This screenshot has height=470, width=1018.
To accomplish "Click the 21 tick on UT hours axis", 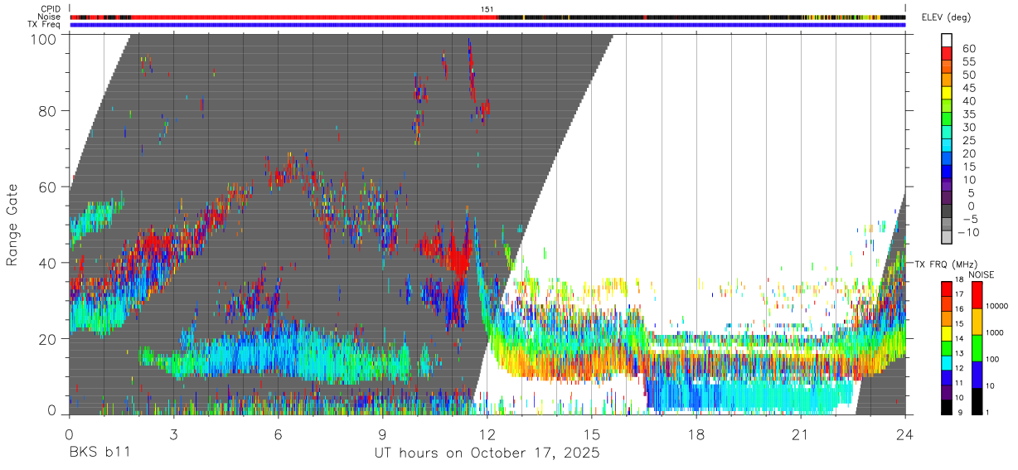I will (x=801, y=434).
